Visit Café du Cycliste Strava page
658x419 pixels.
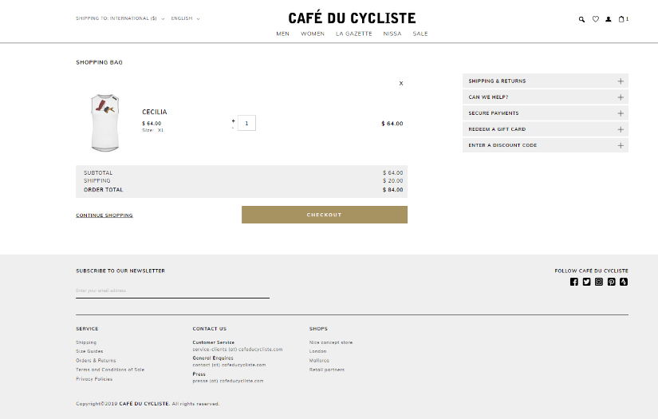[624, 282]
